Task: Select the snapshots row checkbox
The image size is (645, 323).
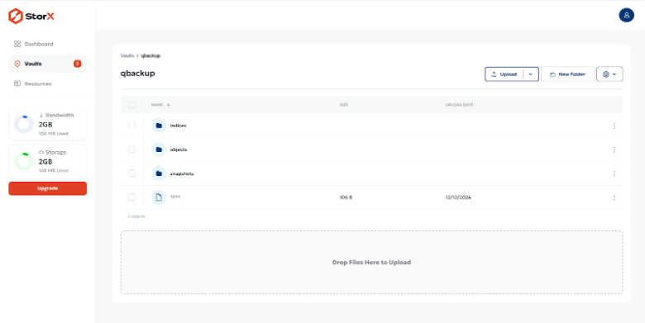Action: click(131, 173)
